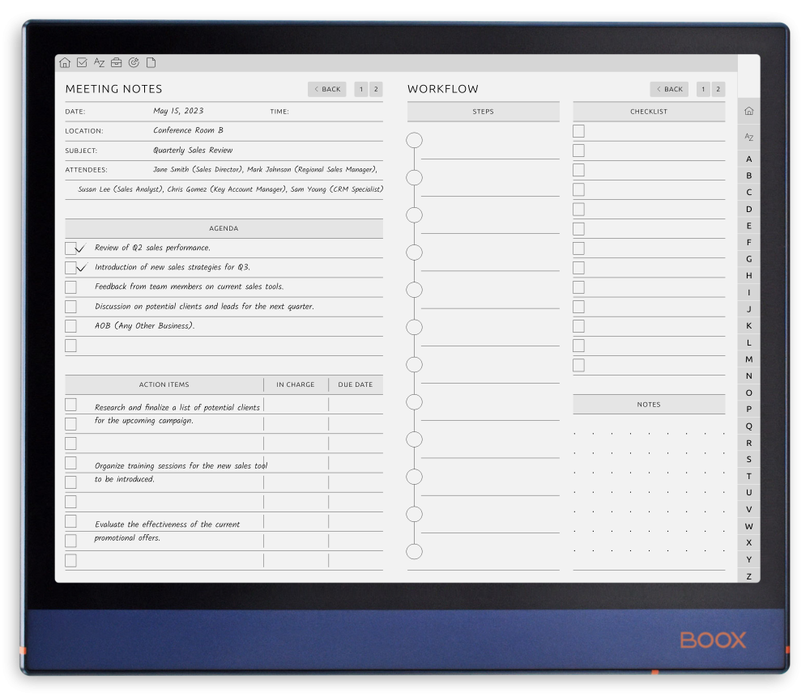Select the 'Conference Room B' location text
Screen dimensions: 810x696
[x=188, y=130]
